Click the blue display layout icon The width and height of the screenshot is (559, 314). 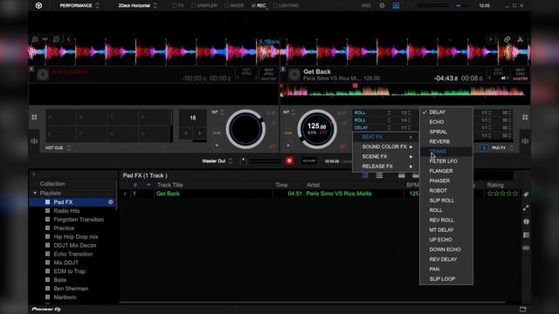[x=396, y=5]
